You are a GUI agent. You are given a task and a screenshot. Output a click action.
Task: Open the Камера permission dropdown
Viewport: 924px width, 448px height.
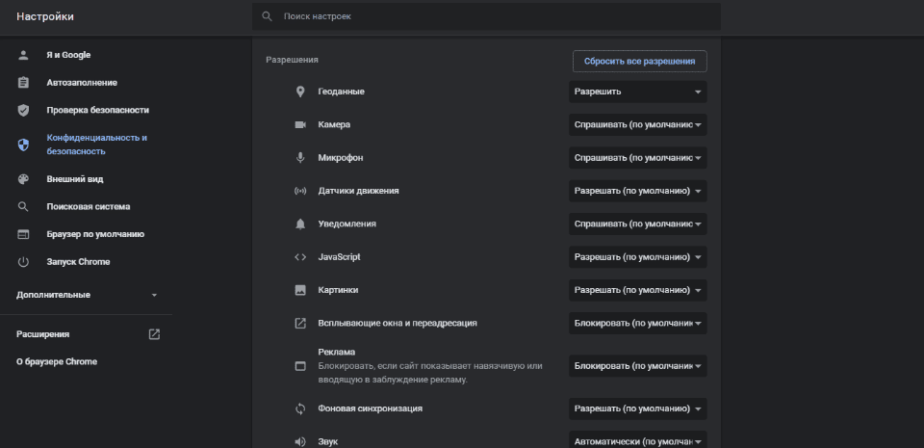click(x=638, y=125)
